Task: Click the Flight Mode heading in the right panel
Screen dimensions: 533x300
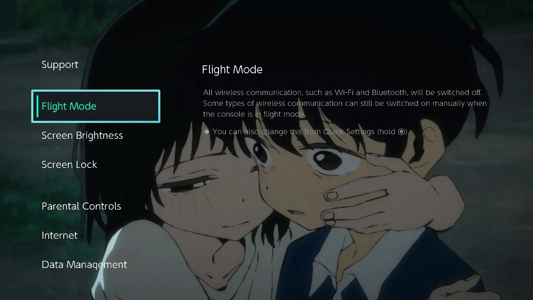Action: (232, 70)
